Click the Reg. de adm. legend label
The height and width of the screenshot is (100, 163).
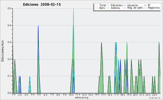pyautogui.click(x=135, y=8)
